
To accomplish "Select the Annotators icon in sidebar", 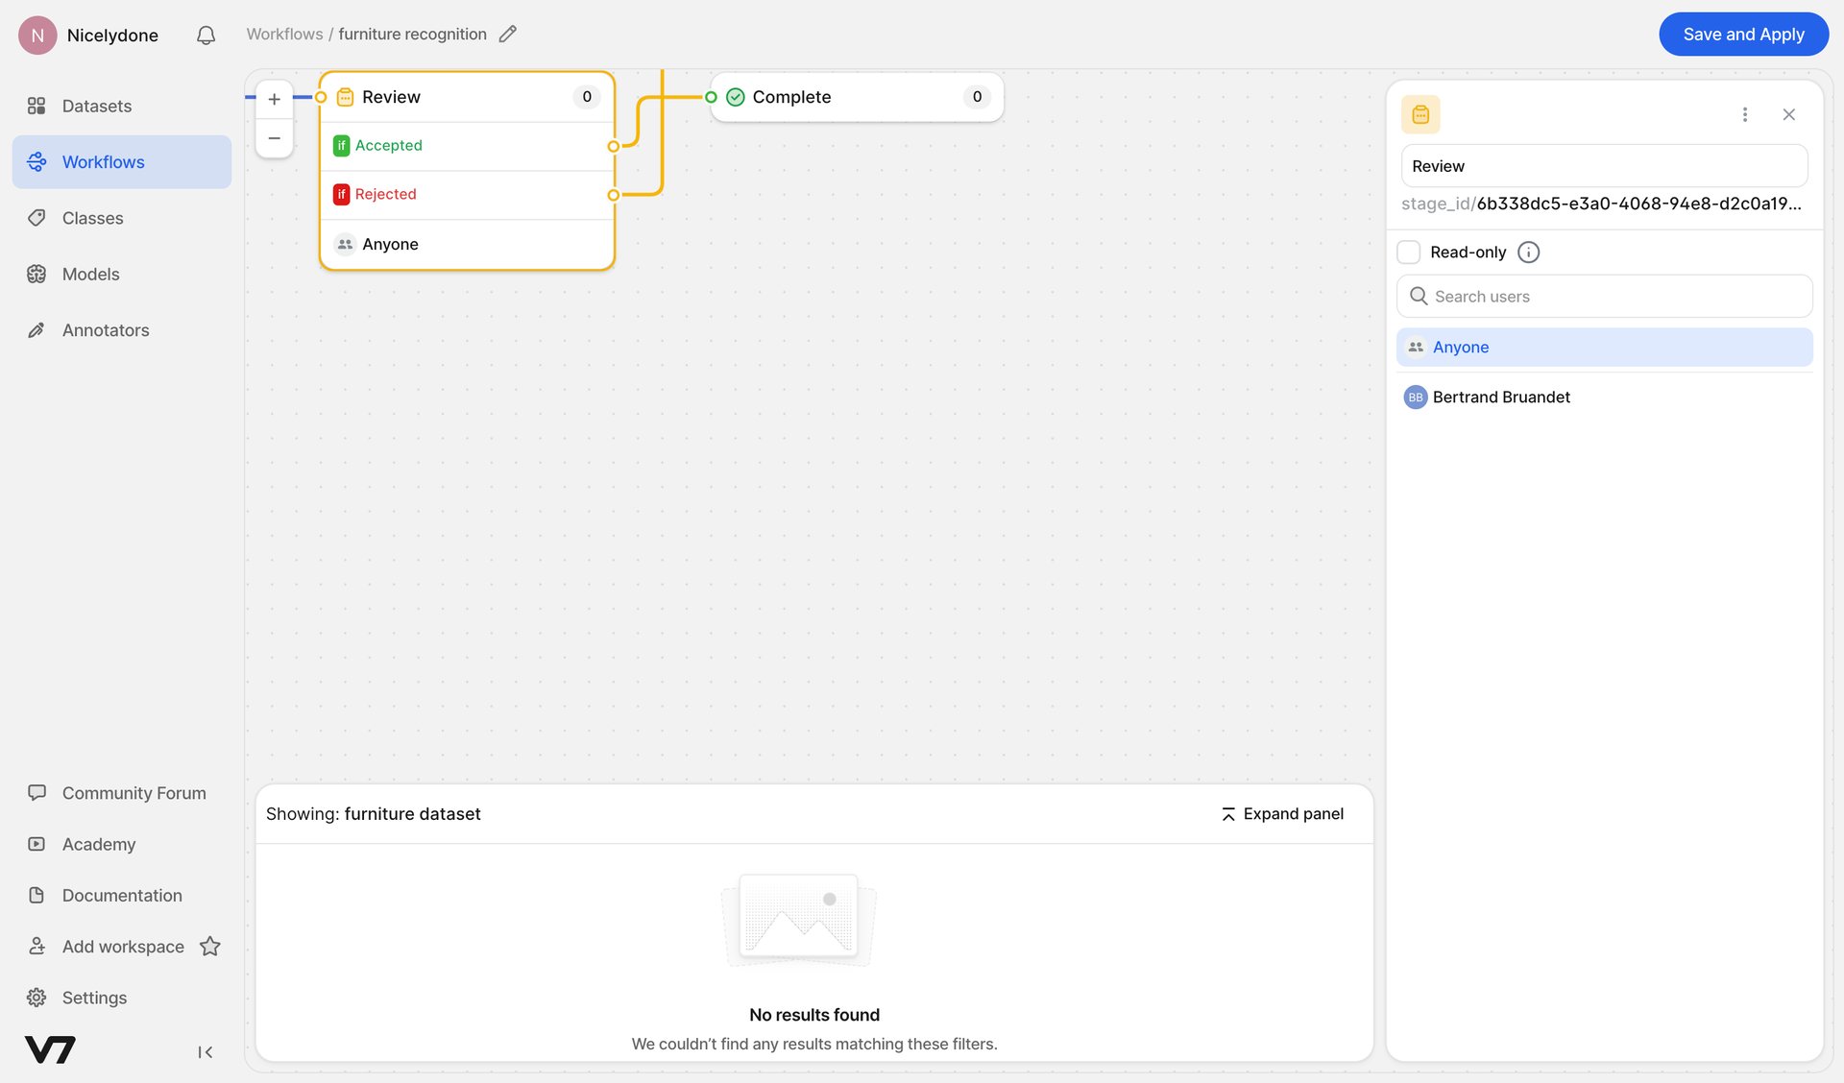I will (36, 329).
